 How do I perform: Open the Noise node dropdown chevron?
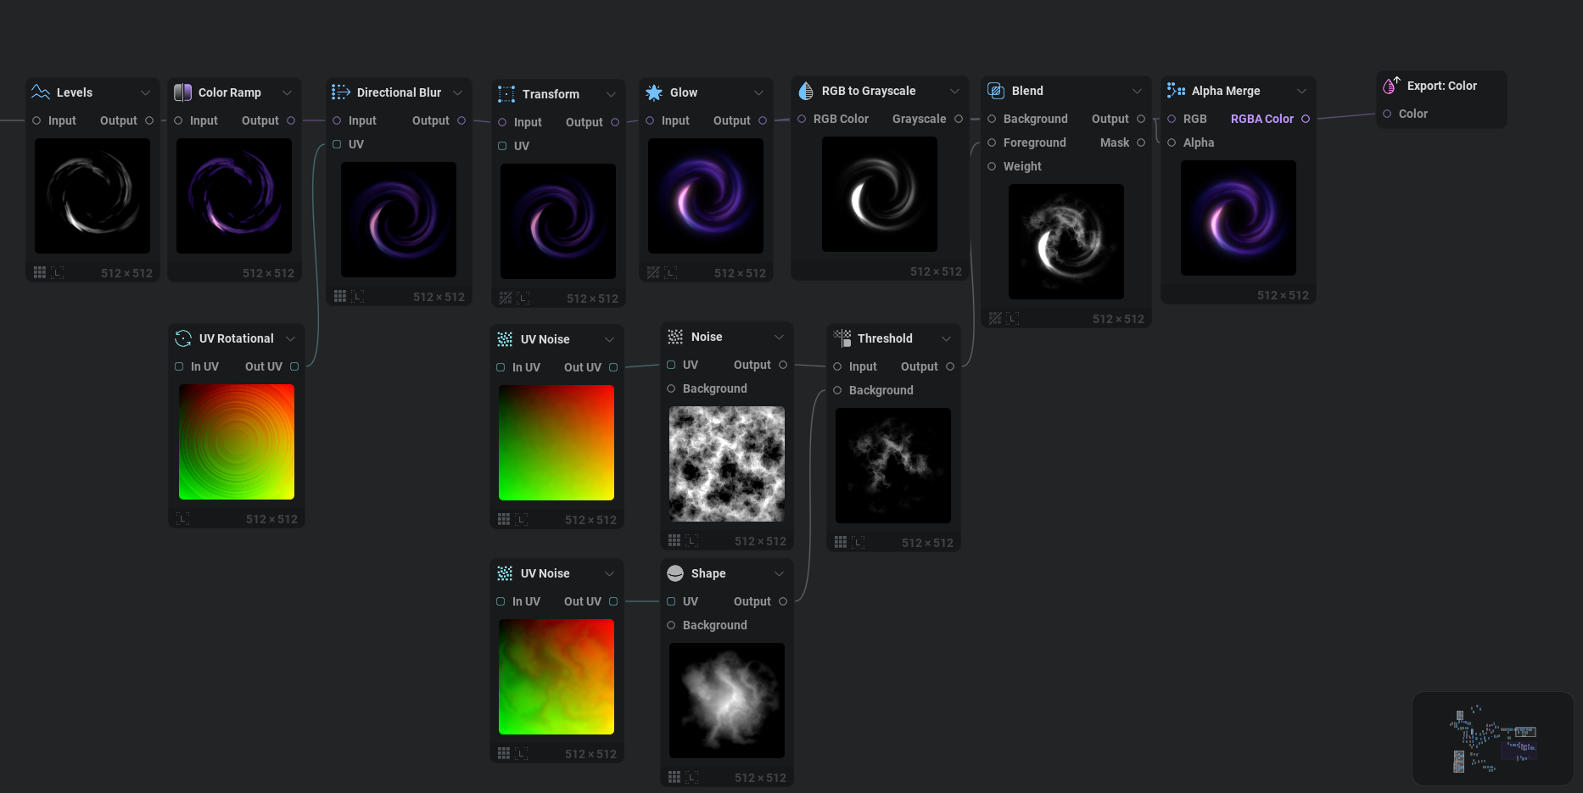779,337
